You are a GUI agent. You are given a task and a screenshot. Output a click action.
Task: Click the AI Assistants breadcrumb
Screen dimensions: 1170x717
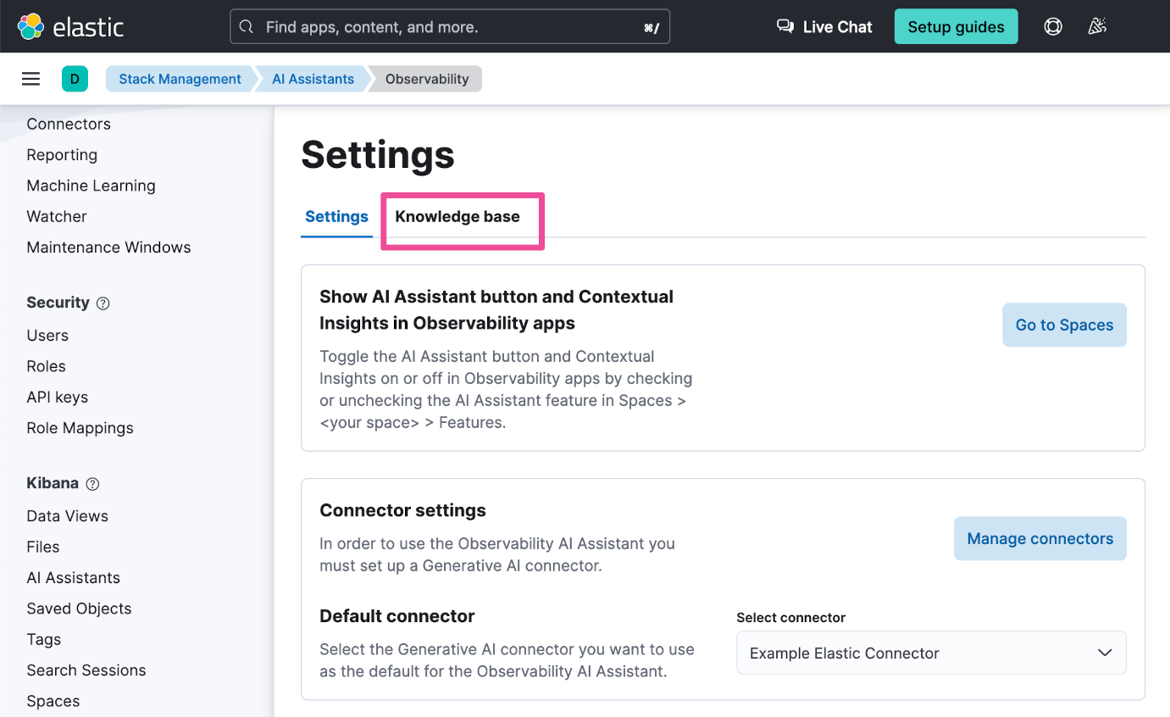click(313, 78)
